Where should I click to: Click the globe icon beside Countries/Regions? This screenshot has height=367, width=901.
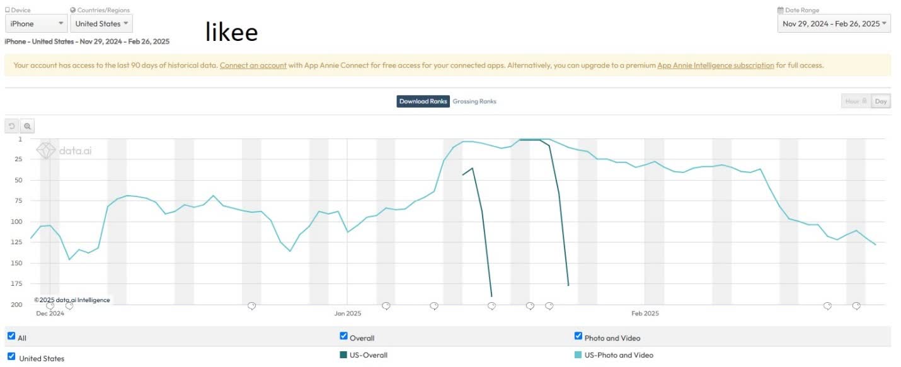[74, 9]
